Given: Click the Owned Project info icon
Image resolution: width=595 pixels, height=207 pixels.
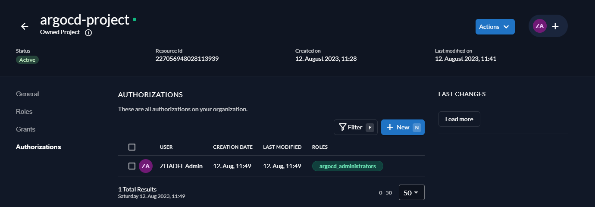Looking at the screenshot, I should coord(88,33).
